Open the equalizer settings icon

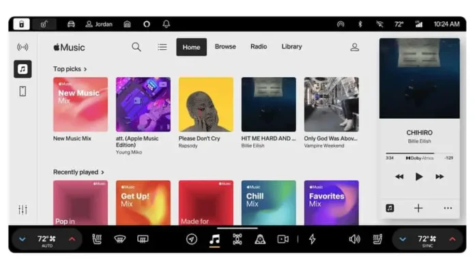coord(23,210)
